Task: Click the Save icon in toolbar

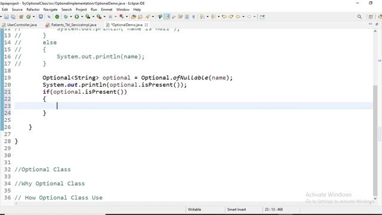Action: pos(7,17)
